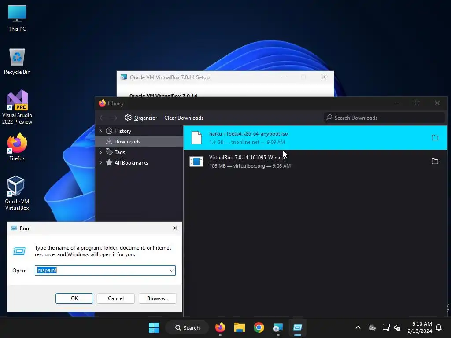Open the muted volume tray icon

click(x=398, y=327)
